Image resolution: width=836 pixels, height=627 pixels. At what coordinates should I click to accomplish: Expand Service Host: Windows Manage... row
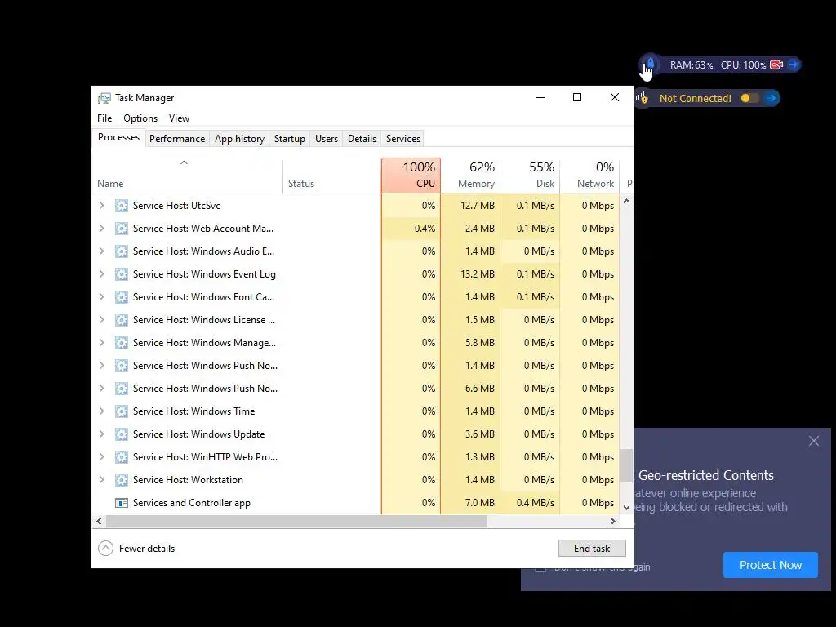pos(102,343)
